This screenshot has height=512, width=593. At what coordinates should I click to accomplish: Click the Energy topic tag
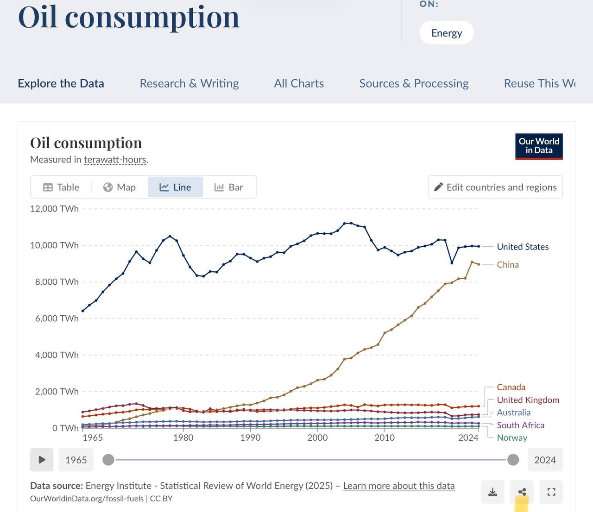click(446, 33)
